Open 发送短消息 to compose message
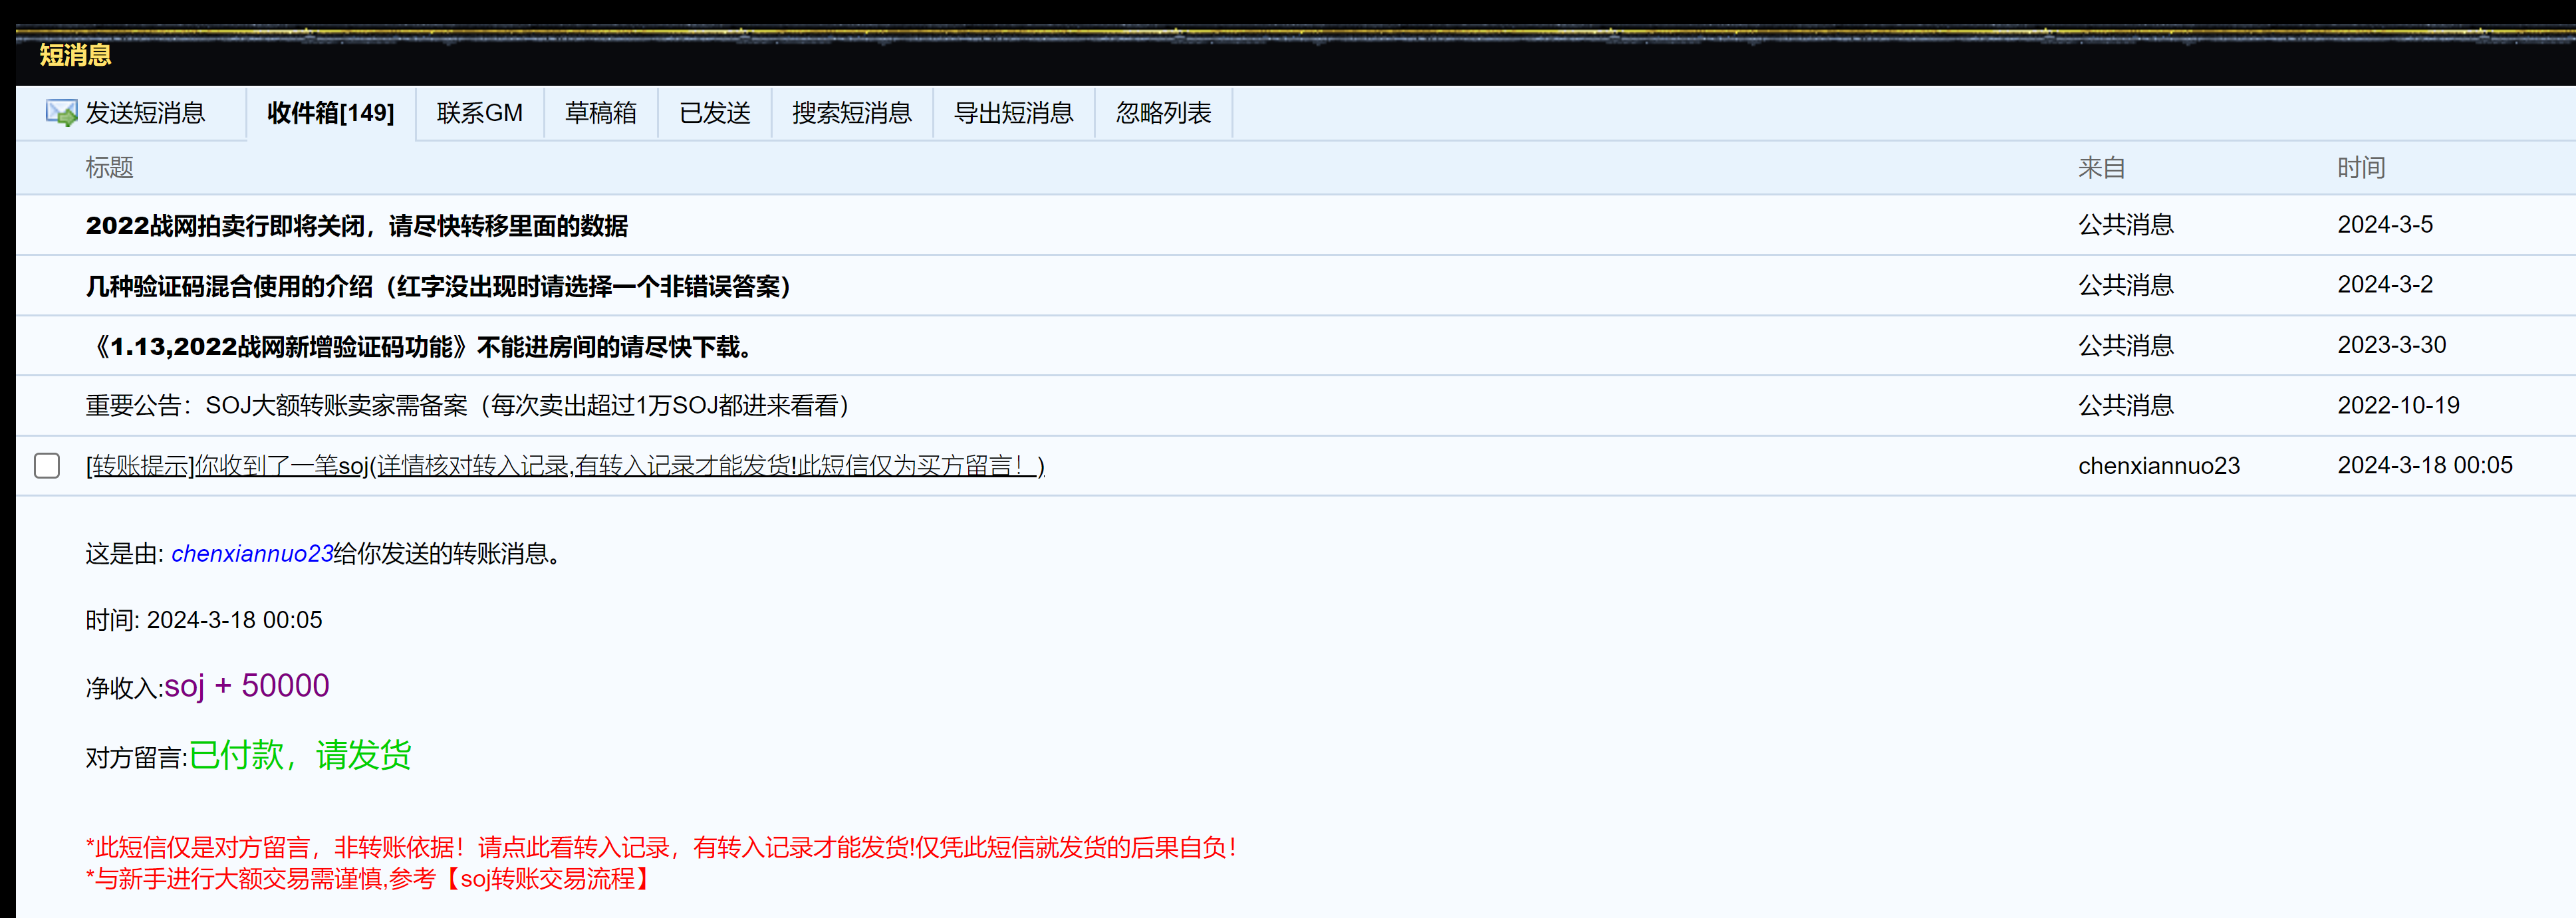Viewport: 2576px width, 918px height. click(x=145, y=113)
